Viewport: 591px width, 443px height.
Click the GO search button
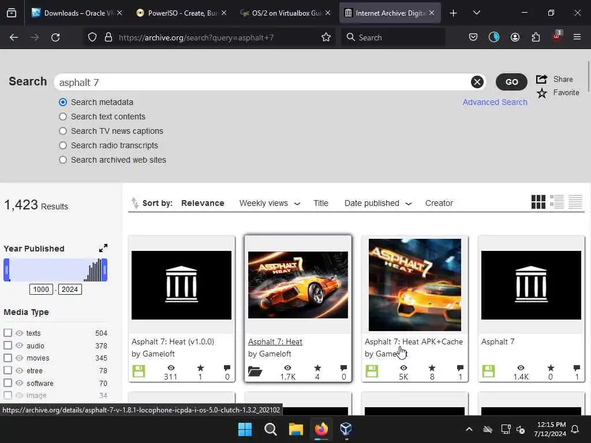[x=511, y=82]
